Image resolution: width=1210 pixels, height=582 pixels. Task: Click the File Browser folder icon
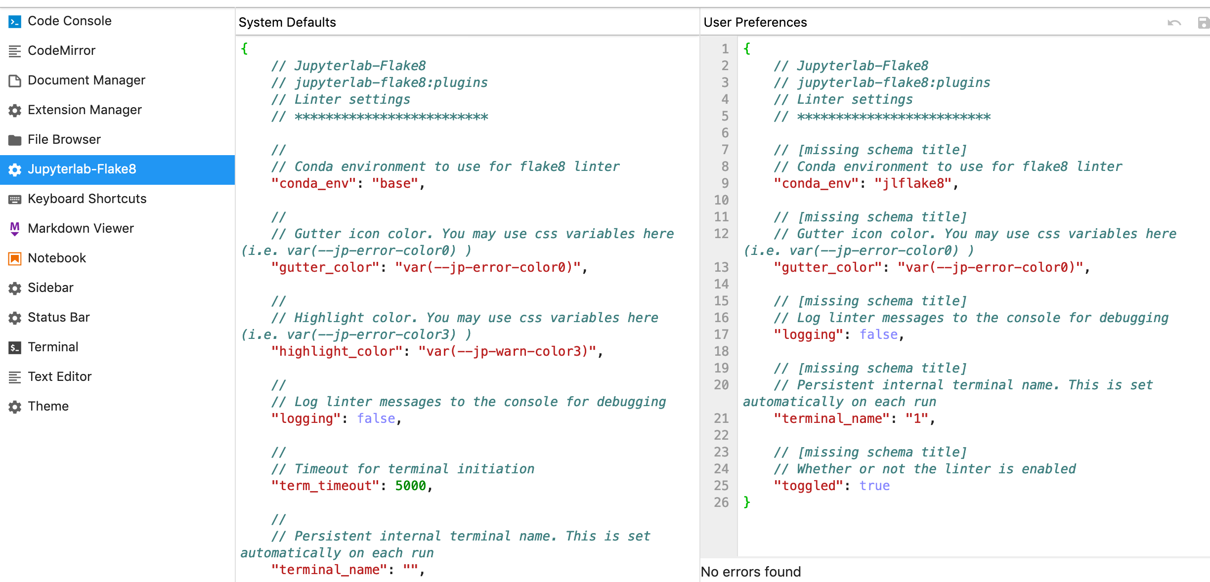15,140
